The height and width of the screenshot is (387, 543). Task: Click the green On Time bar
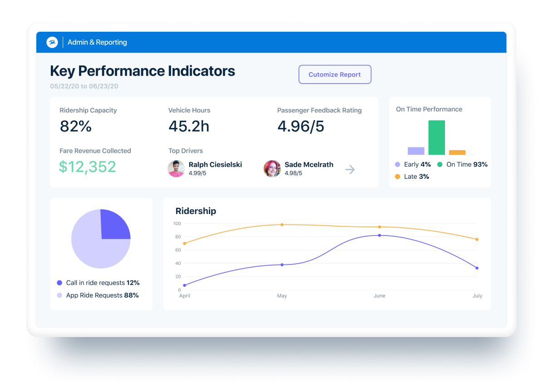[437, 137]
